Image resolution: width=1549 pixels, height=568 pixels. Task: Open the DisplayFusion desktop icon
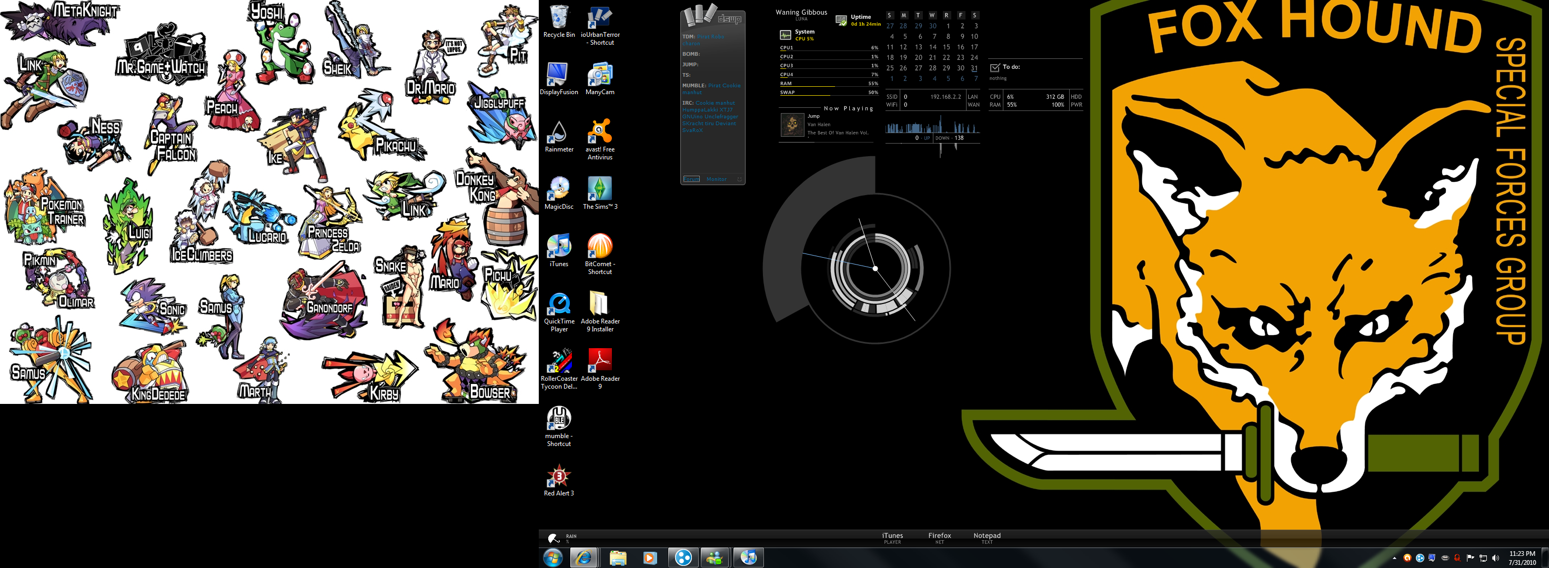point(559,78)
